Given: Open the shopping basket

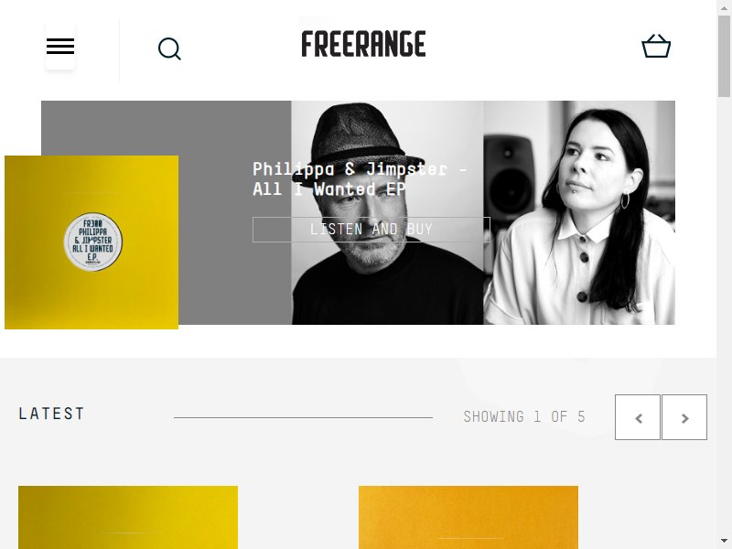Looking at the screenshot, I should tap(656, 46).
